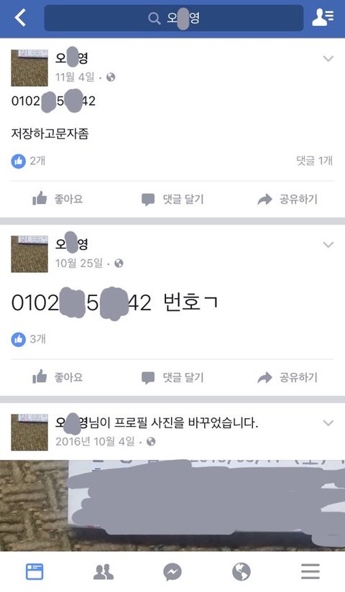This screenshot has height=592, width=345.
Task: Open Messenger icon in bottom bar
Action: (172, 572)
